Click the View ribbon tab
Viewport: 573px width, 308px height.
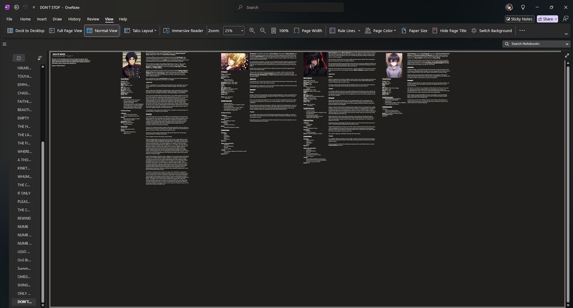109,19
